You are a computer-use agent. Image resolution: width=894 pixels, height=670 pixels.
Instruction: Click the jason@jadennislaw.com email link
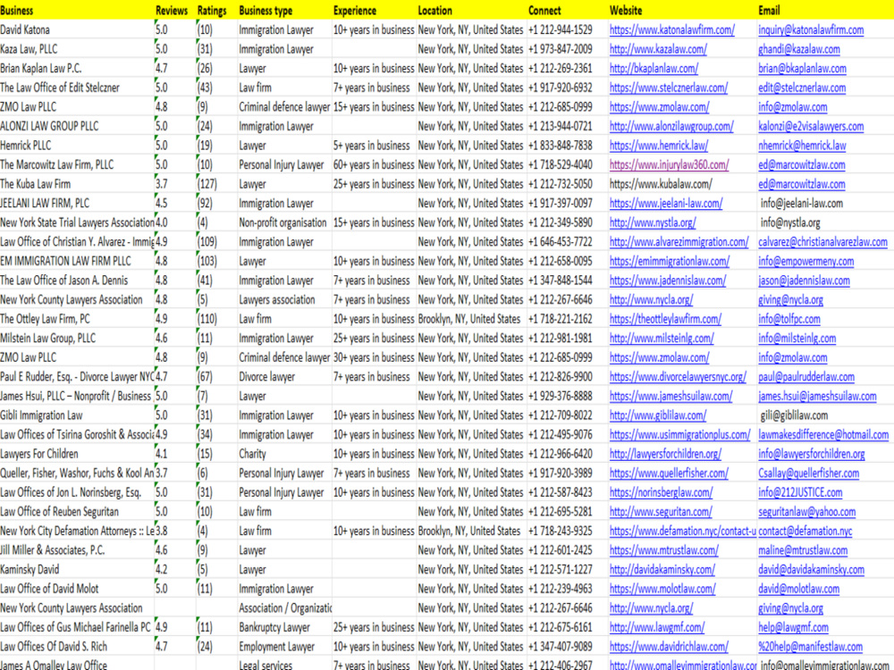tap(804, 281)
